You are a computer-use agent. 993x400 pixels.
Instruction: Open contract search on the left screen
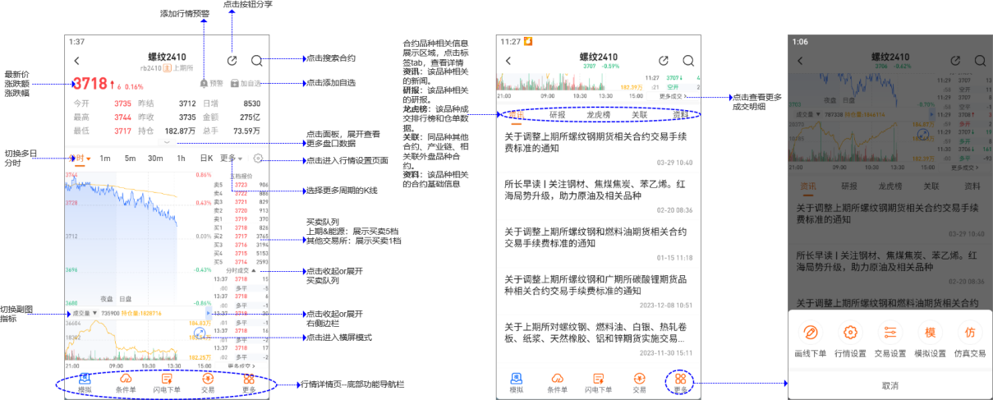(257, 60)
